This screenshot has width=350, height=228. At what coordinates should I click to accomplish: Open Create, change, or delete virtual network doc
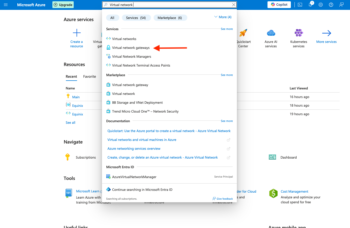coord(162,157)
